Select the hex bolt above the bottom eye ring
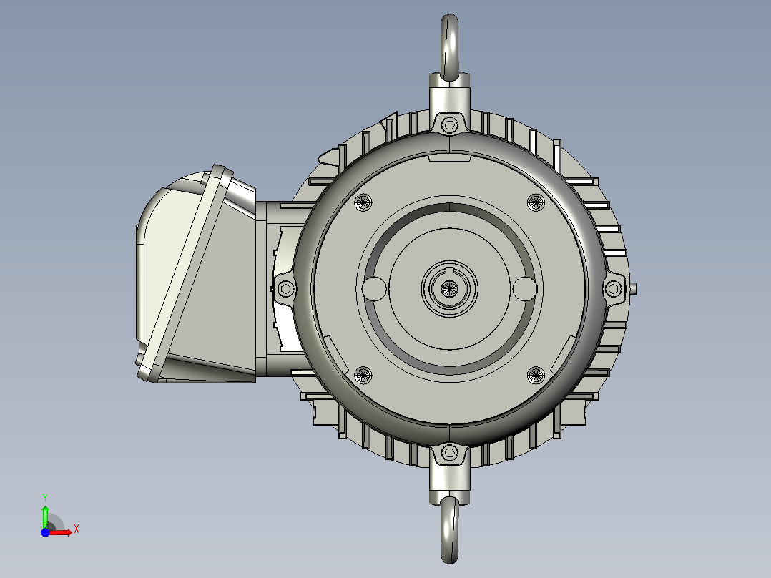Image resolution: width=771 pixels, height=578 pixels. 449,452
